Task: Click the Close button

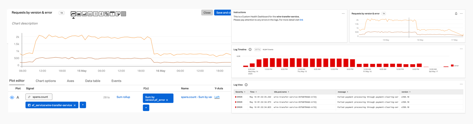Action: 207,13
